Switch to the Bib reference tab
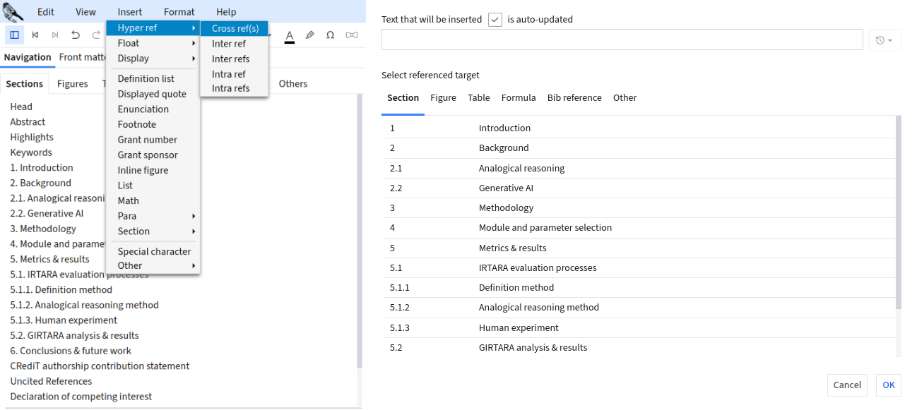The image size is (917, 410). (x=574, y=98)
